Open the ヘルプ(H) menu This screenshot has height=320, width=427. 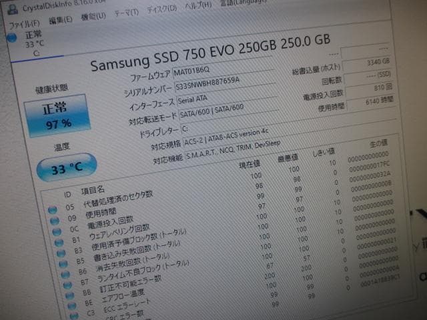pos(198,5)
